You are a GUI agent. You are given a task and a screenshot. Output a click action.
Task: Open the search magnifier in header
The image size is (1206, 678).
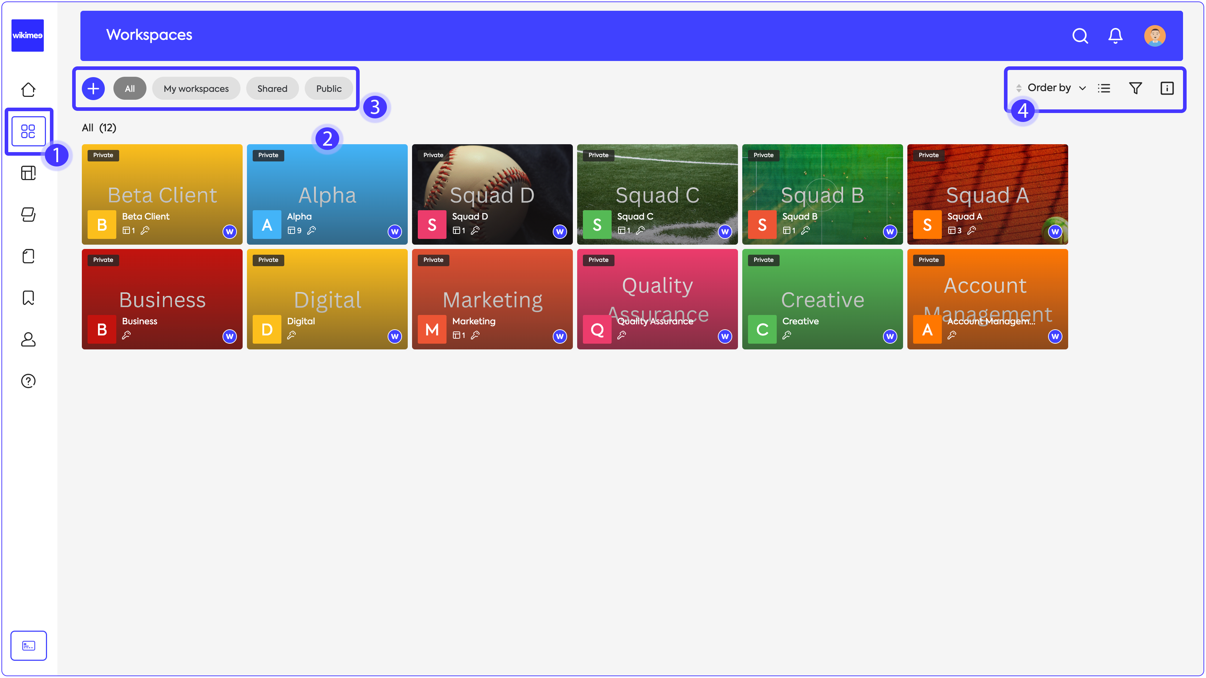(x=1080, y=36)
